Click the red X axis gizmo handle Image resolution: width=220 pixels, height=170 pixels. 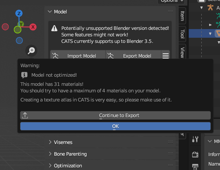(x=33, y=27)
